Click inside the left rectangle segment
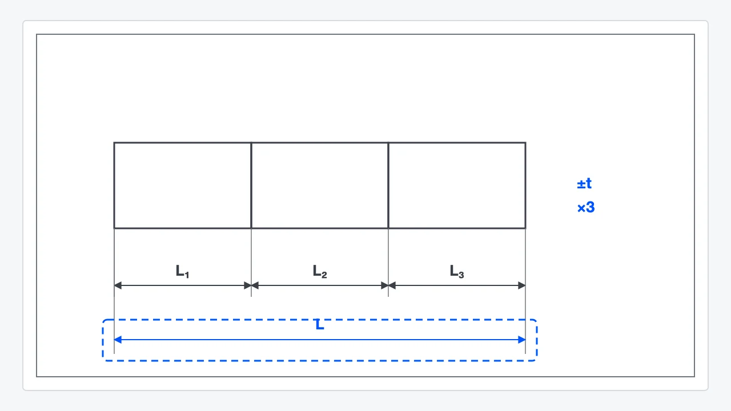 click(x=183, y=186)
